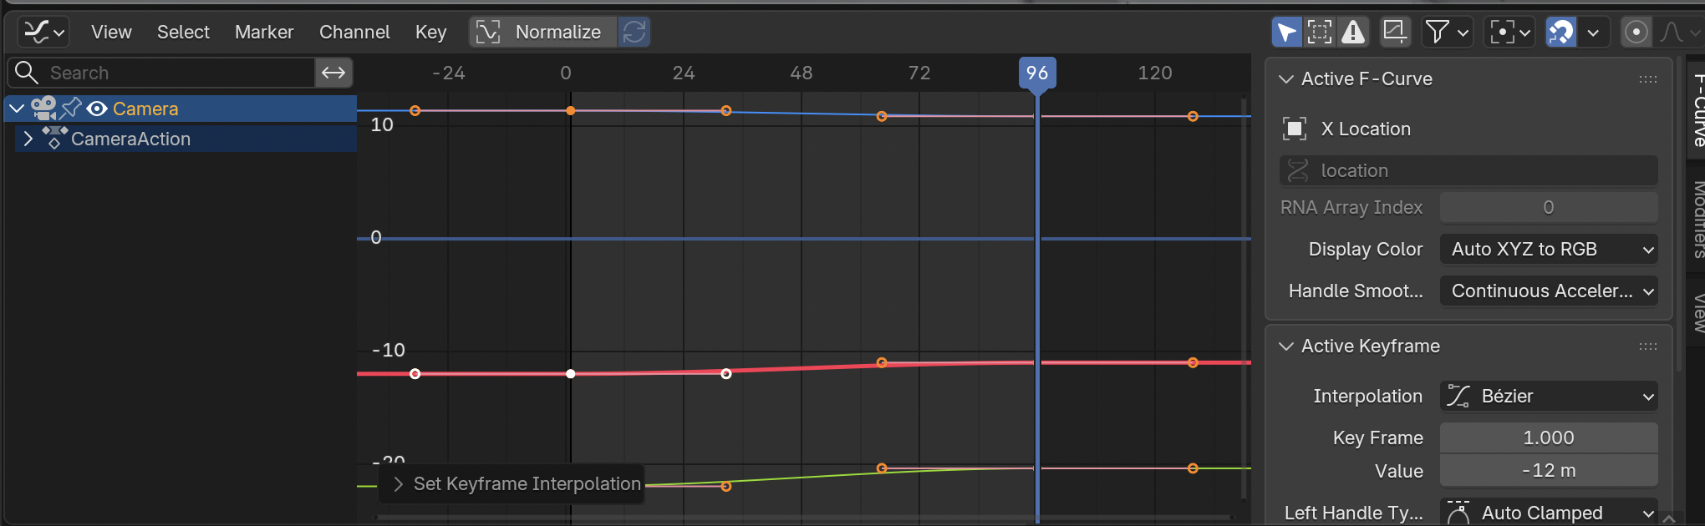
Task: Switch to the Modifiers sidebar tab
Action: (1697, 219)
